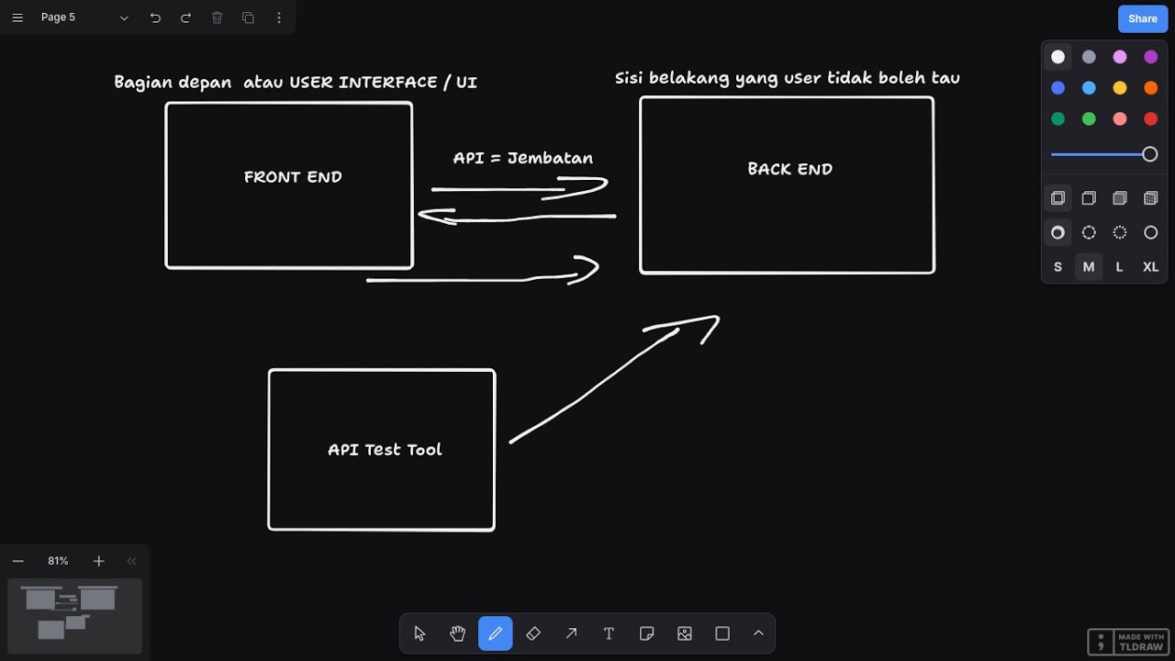Choose the semi fill style option
The width and height of the screenshot is (1175, 661).
click(x=1089, y=198)
